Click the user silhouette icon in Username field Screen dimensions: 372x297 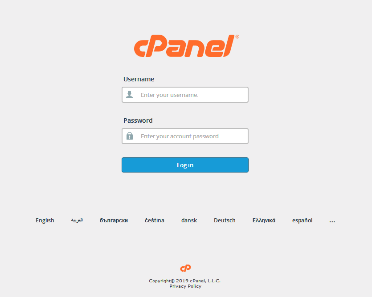130,95
